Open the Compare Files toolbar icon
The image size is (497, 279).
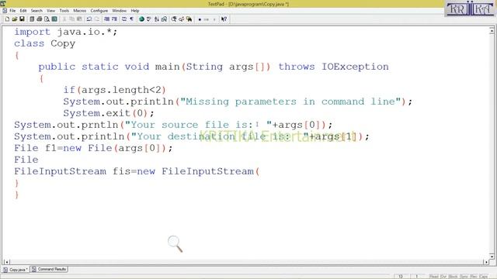164,19
